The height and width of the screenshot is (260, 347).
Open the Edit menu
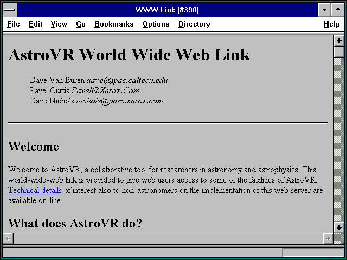click(x=35, y=24)
